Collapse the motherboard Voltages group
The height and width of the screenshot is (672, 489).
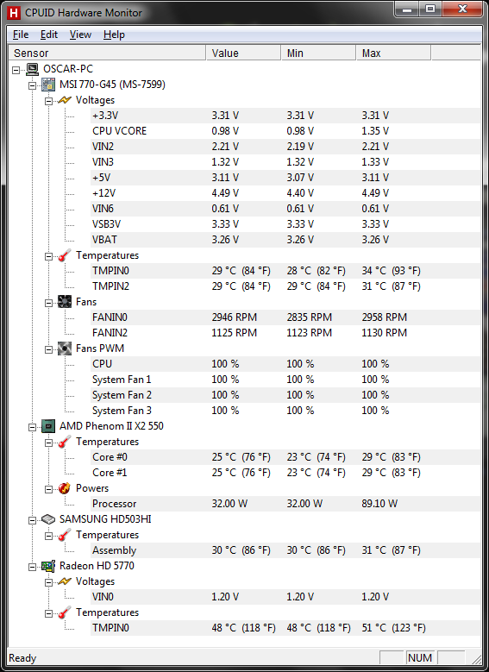coord(49,101)
